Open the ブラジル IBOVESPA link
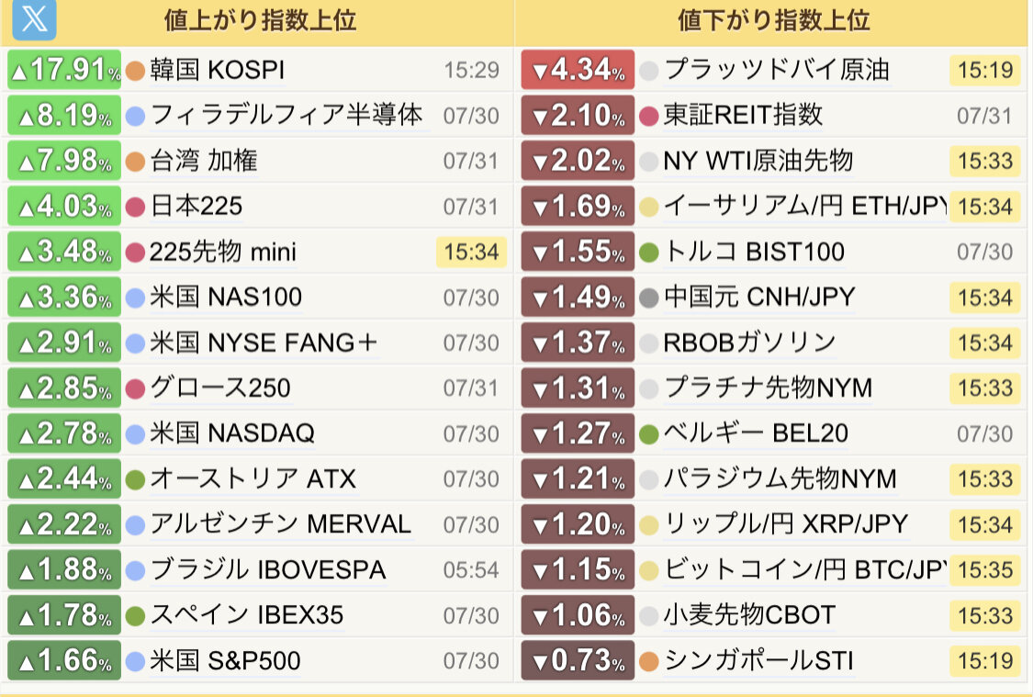This screenshot has height=697, width=1033. click(x=267, y=570)
